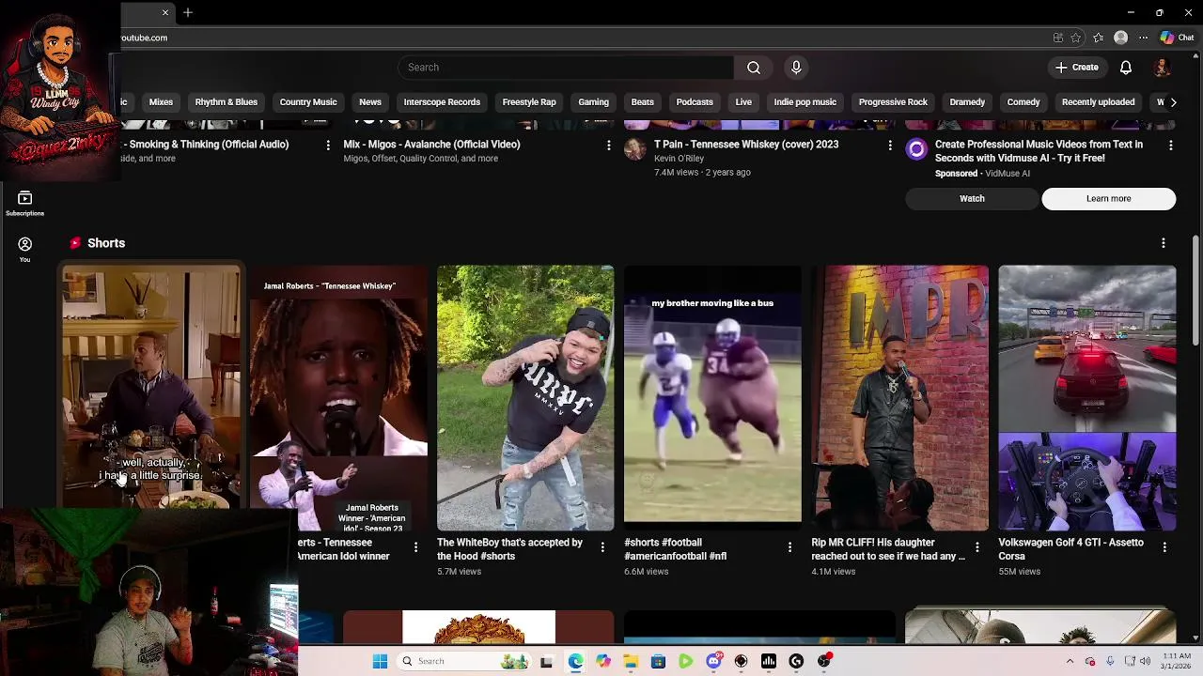Select the Beats chip
The width and height of the screenshot is (1203, 676).
pyautogui.click(x=643, y=102)
